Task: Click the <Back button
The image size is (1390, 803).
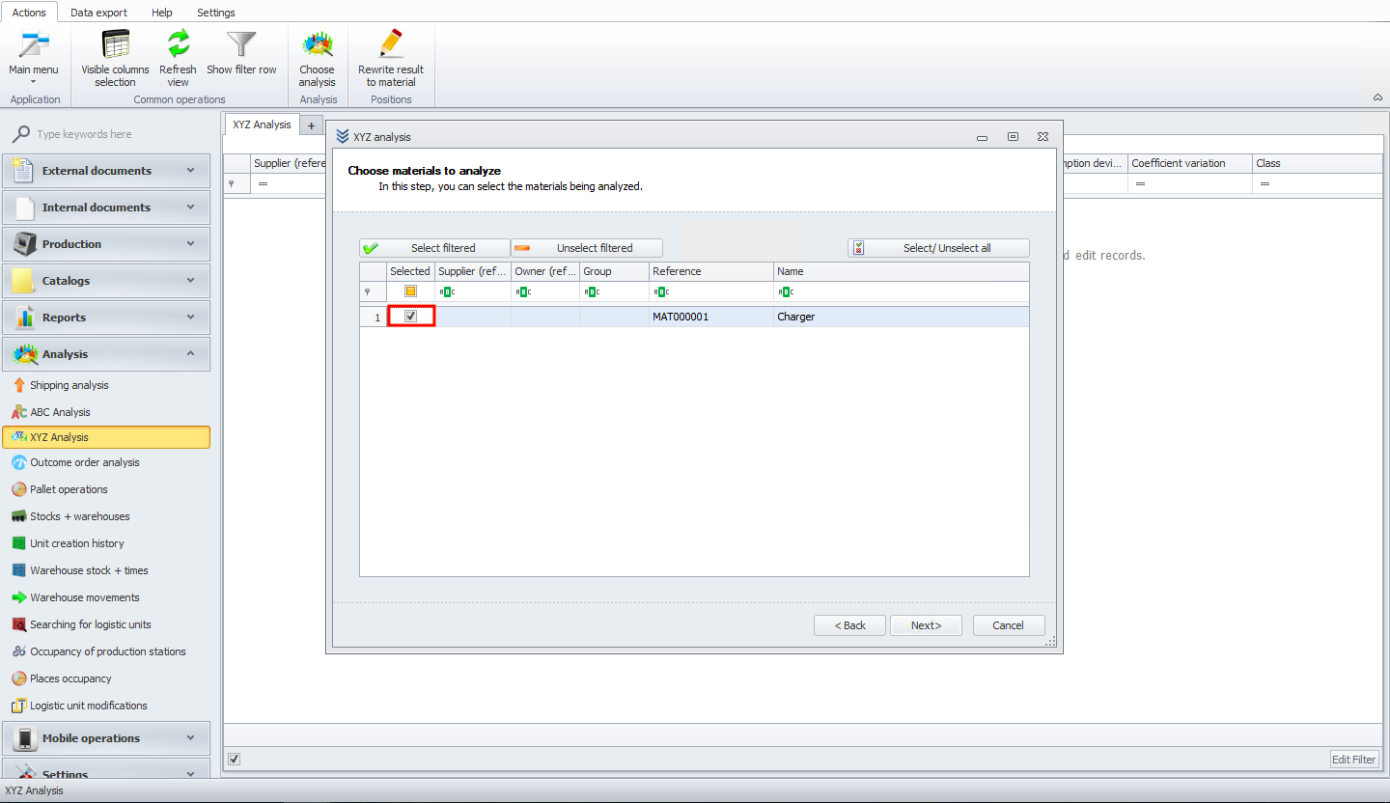Action: [x=849, y=625]
